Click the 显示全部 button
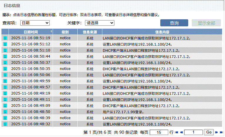 (206, 23)
